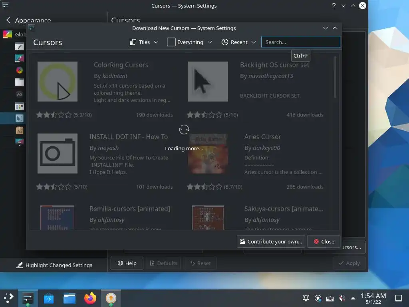Click author name darkeye90
The height and width of the screenshot is (307, 409).
266,148
